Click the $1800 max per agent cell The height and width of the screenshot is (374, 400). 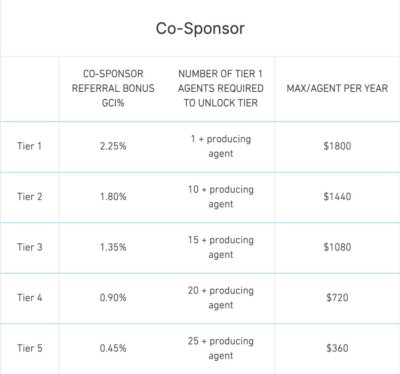337,146
